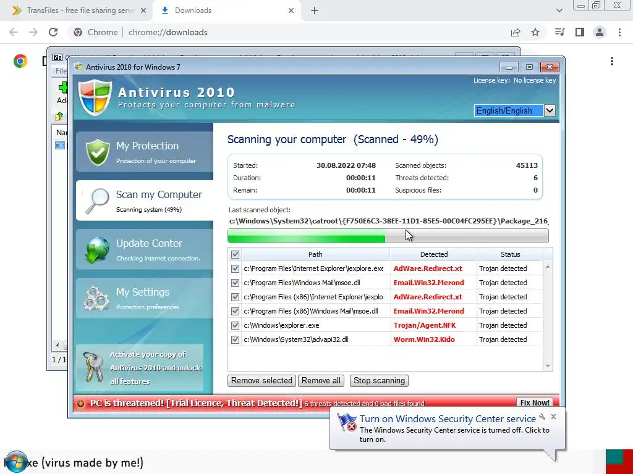This screenshot has height=474, width=633.
Task: Open Chrome three-dot menu
Action: 619,32
